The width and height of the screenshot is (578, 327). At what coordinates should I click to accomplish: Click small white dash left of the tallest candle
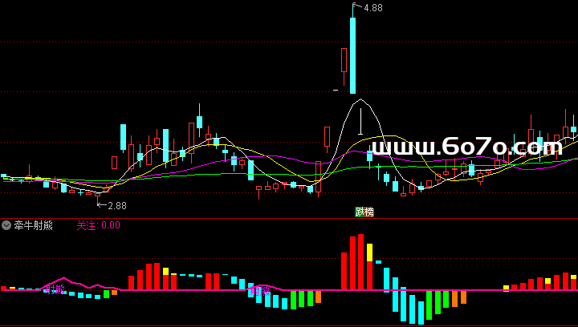pyautogui.click(x=336, y=91)
